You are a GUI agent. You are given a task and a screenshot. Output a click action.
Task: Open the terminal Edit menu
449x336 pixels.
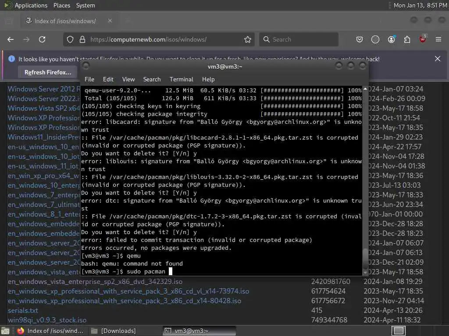pyautogui.click(x=108, y=80)
